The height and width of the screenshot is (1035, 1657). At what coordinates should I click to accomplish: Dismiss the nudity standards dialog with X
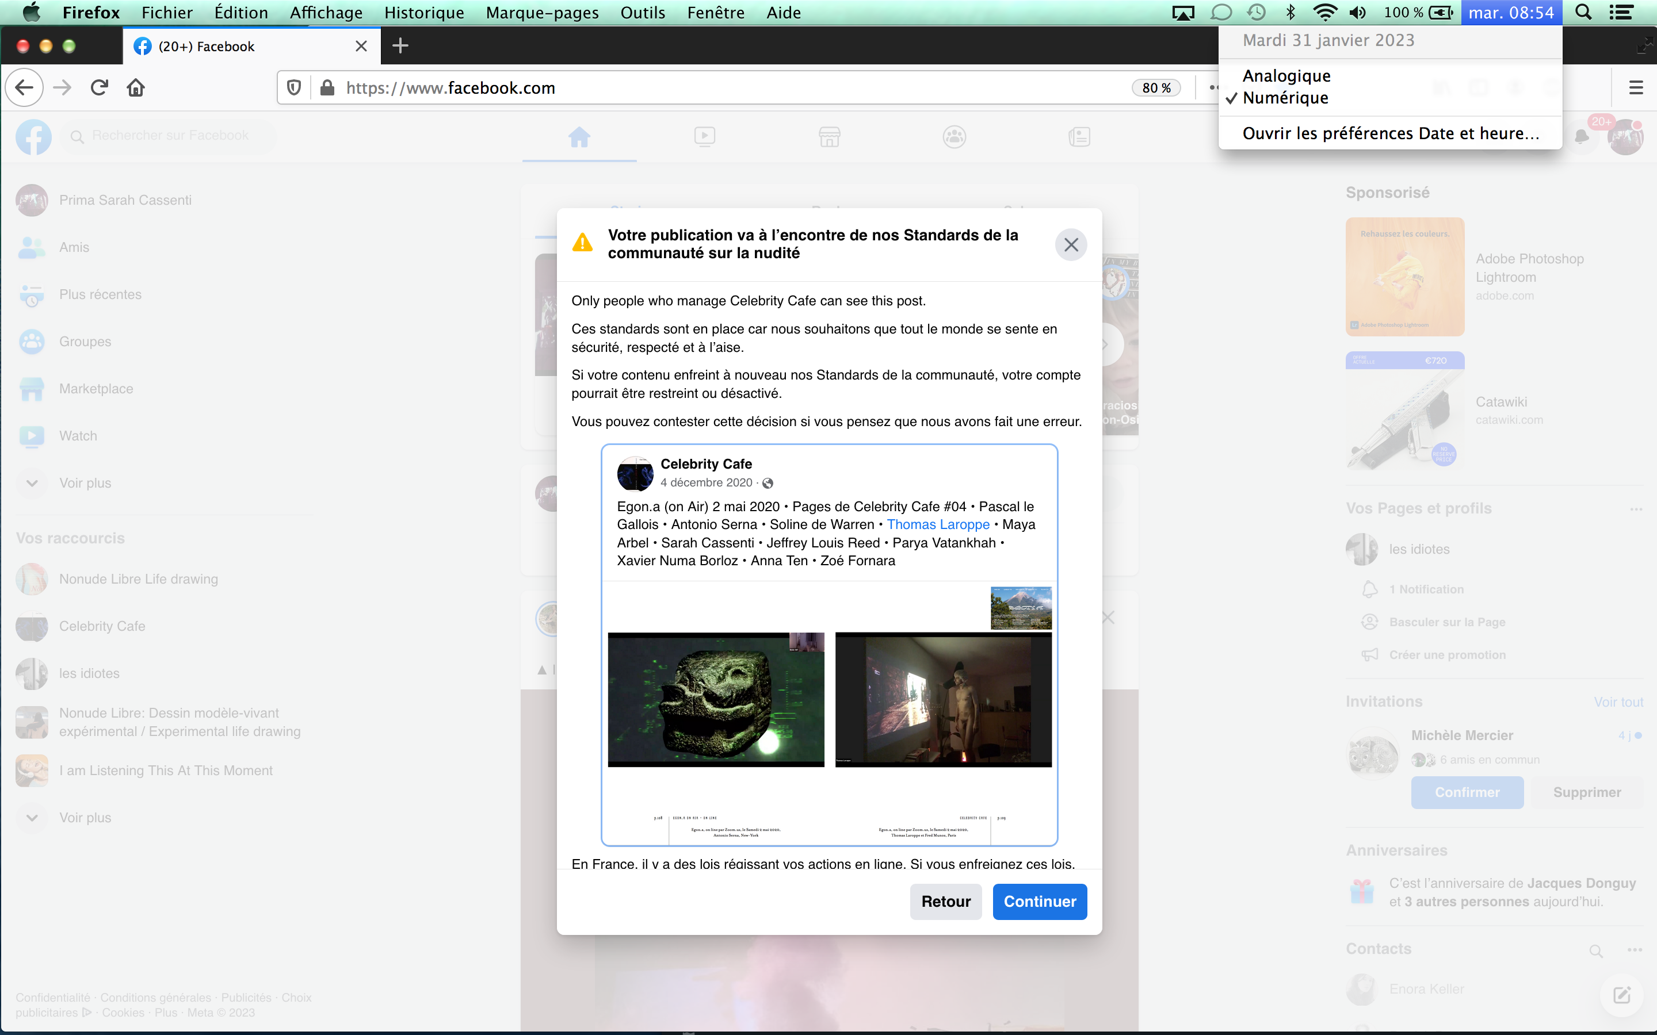(x=1071, y=245)
